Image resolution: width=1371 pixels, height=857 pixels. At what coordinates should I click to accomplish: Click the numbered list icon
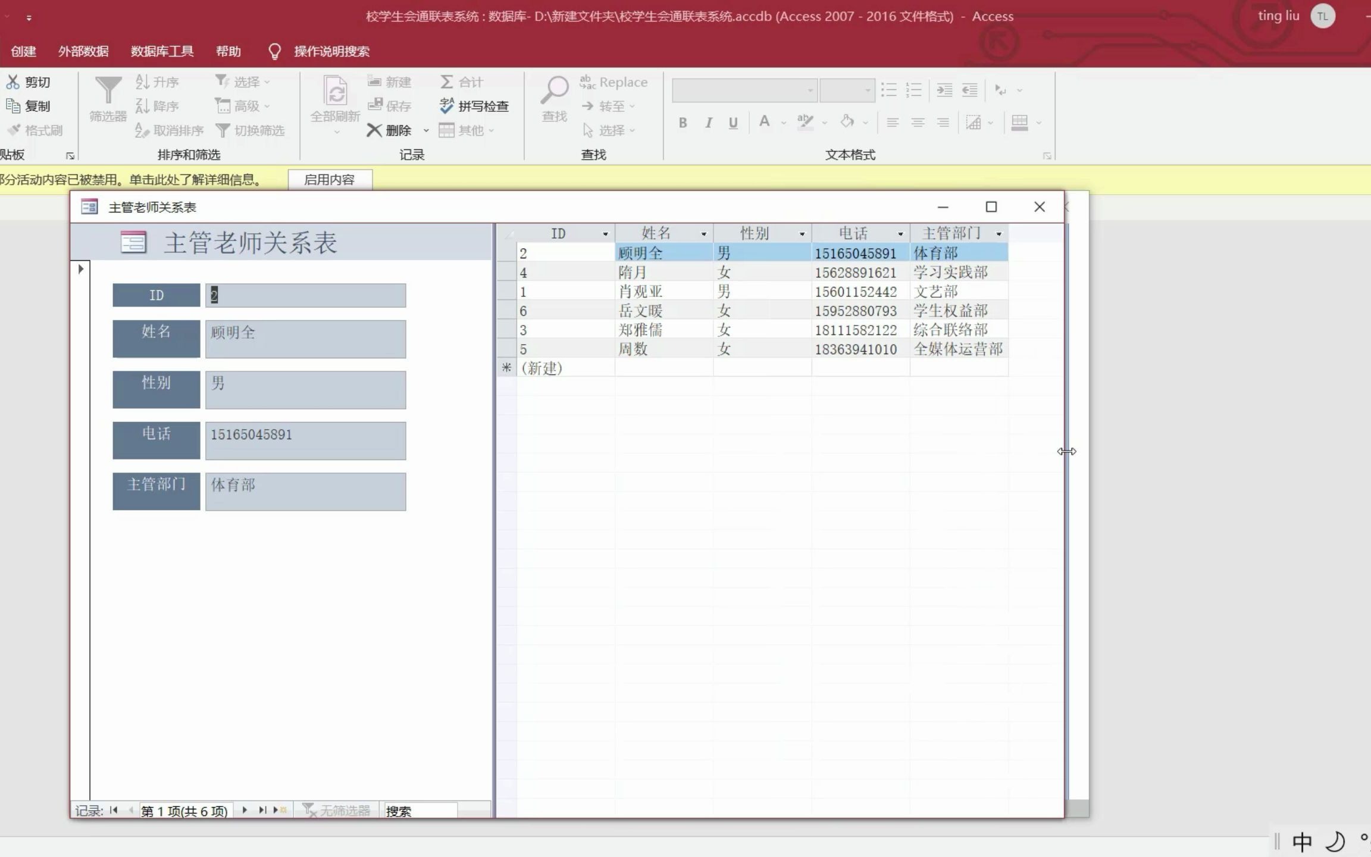pos(914,90)
